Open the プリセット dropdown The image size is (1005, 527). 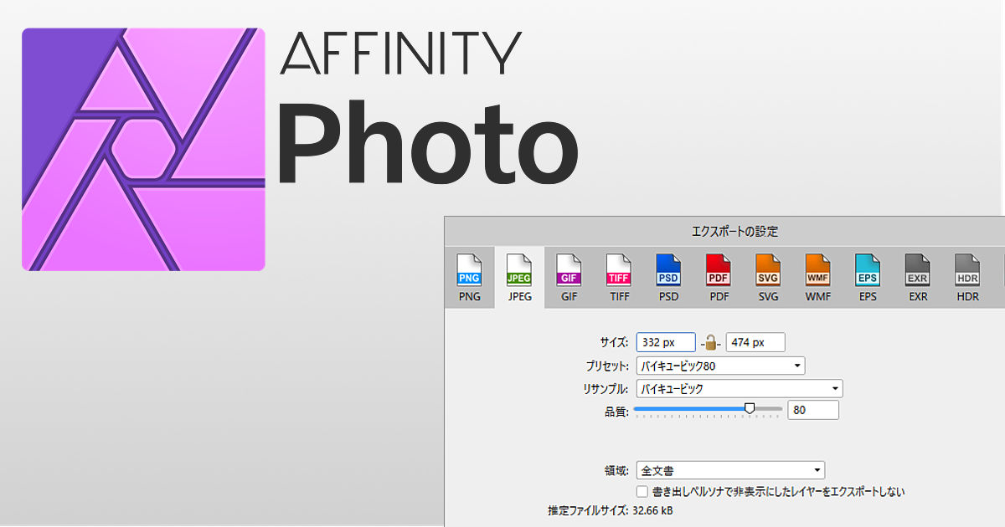click(x=720, y=366)
